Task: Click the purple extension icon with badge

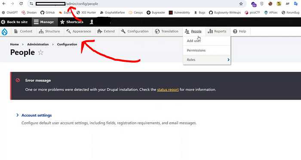Action: 254,4
